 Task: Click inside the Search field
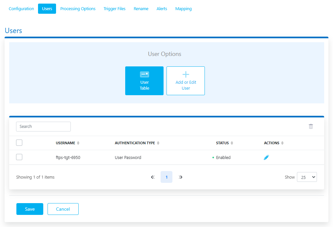pos(43,126)
